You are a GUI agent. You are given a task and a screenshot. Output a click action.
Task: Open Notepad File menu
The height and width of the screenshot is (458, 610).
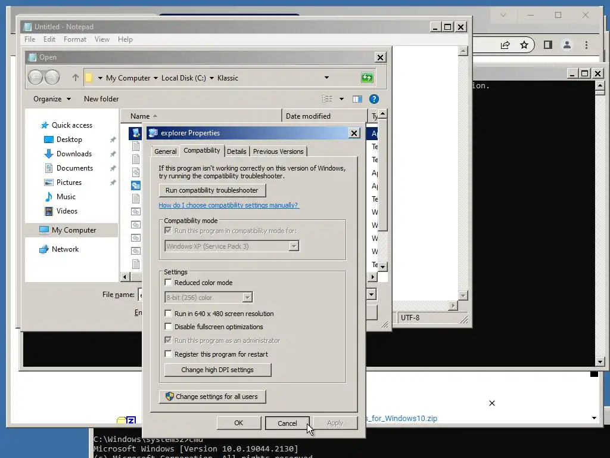pos(30,39)
